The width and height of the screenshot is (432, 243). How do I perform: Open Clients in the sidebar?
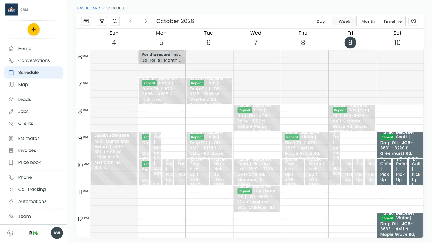33,123
